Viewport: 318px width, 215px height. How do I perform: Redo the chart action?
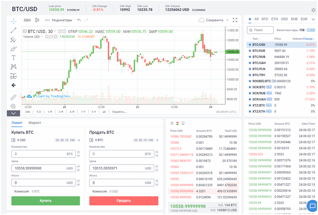[87, 20]
